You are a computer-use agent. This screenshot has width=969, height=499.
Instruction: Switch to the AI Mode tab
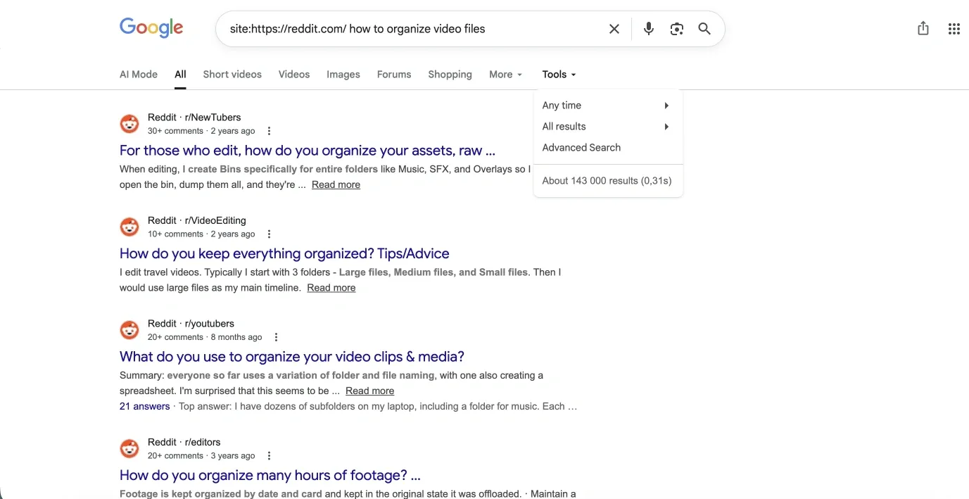(139, 75)
